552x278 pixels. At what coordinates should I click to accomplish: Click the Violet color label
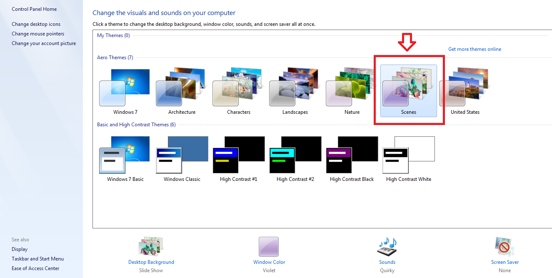tap(269, 270)
